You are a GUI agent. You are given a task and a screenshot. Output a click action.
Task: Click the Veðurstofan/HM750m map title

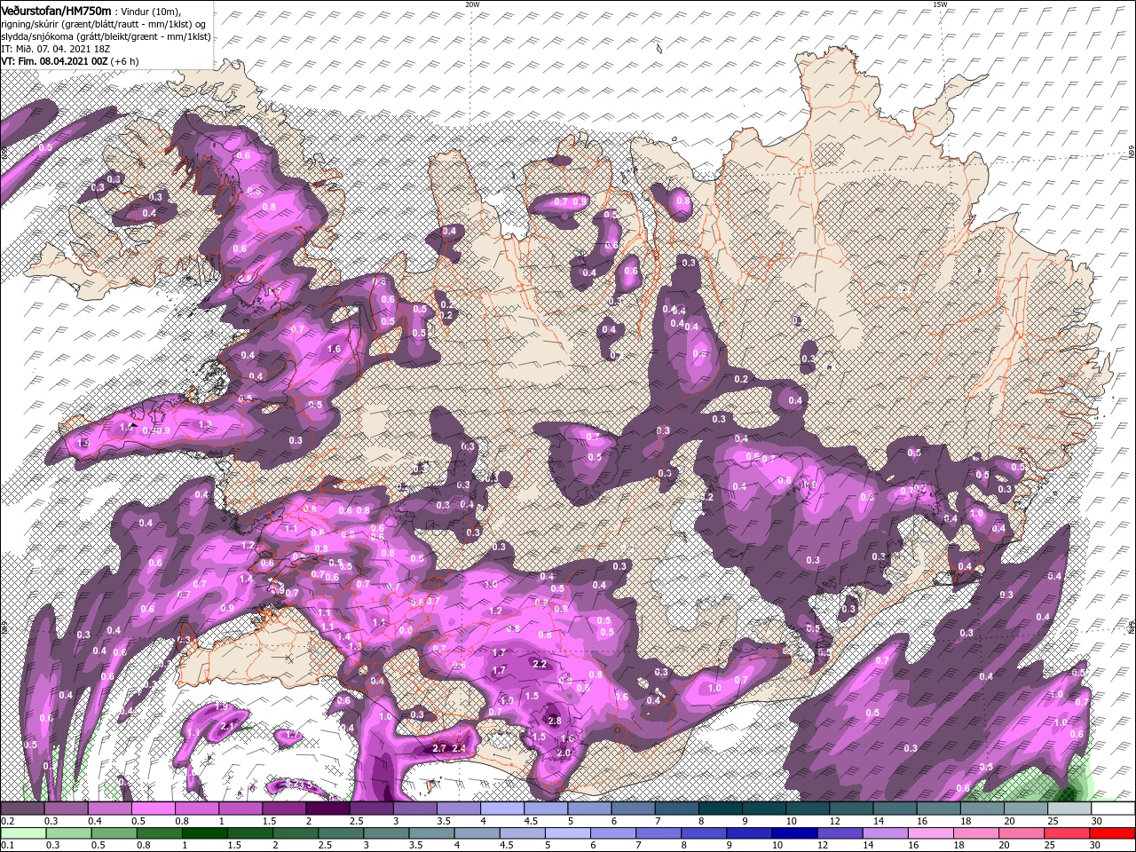(x=57, y=10)
